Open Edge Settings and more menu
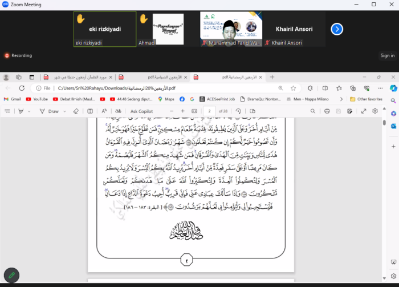 pos(380,88)
